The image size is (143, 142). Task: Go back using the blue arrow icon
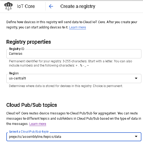pyautogui.click(x=51, y=6)
